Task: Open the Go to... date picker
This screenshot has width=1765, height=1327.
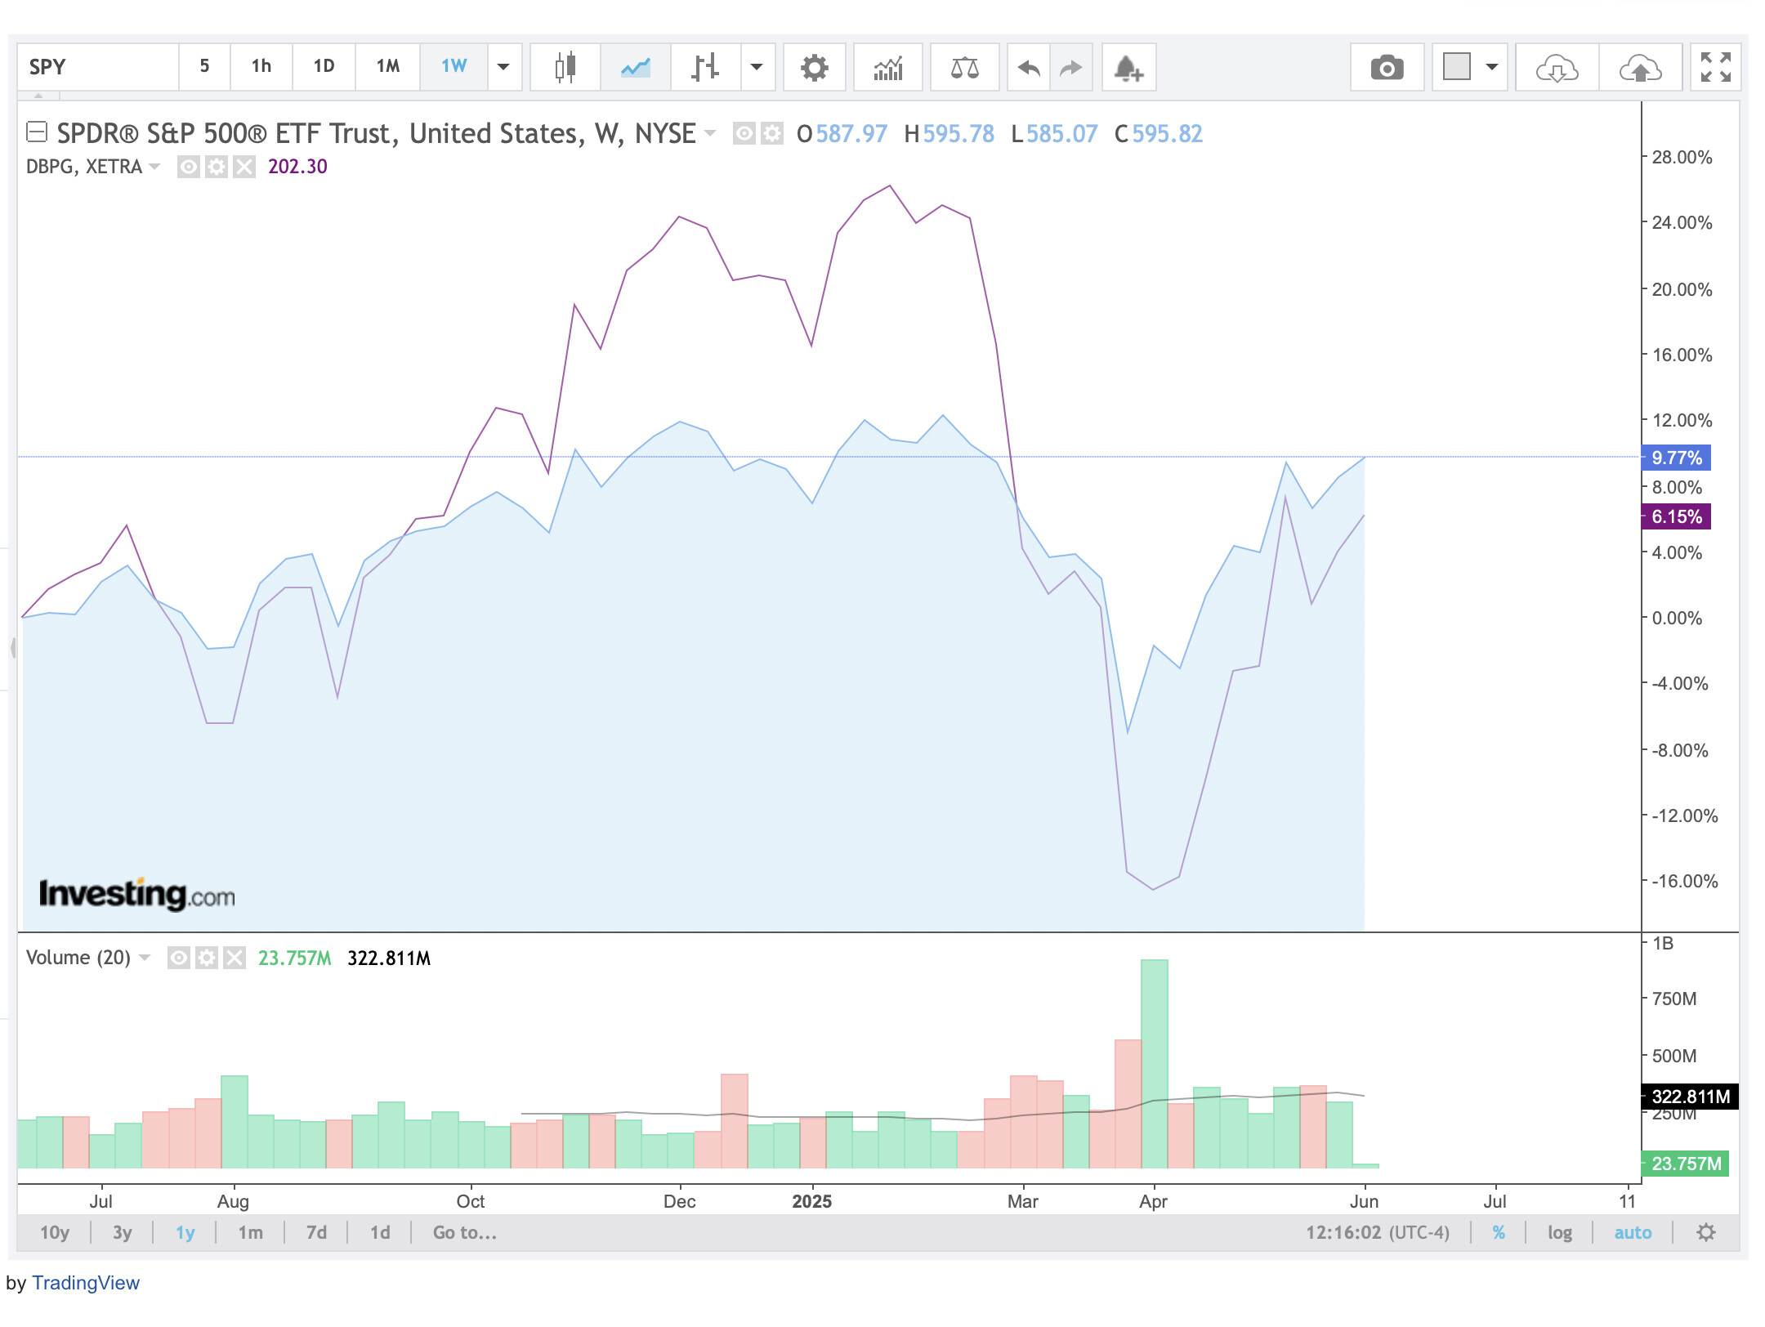Action: 465,1232
